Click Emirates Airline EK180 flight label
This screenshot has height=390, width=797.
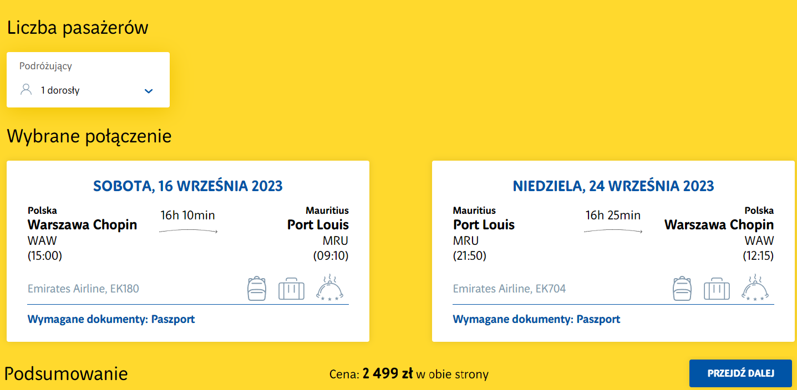click(83, 289)
